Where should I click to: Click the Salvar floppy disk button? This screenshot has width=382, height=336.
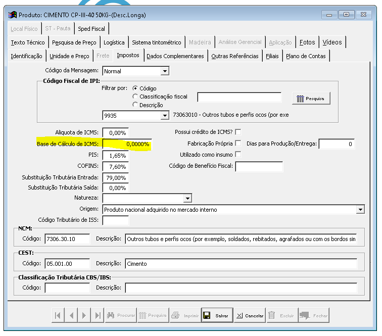point(216,315)
